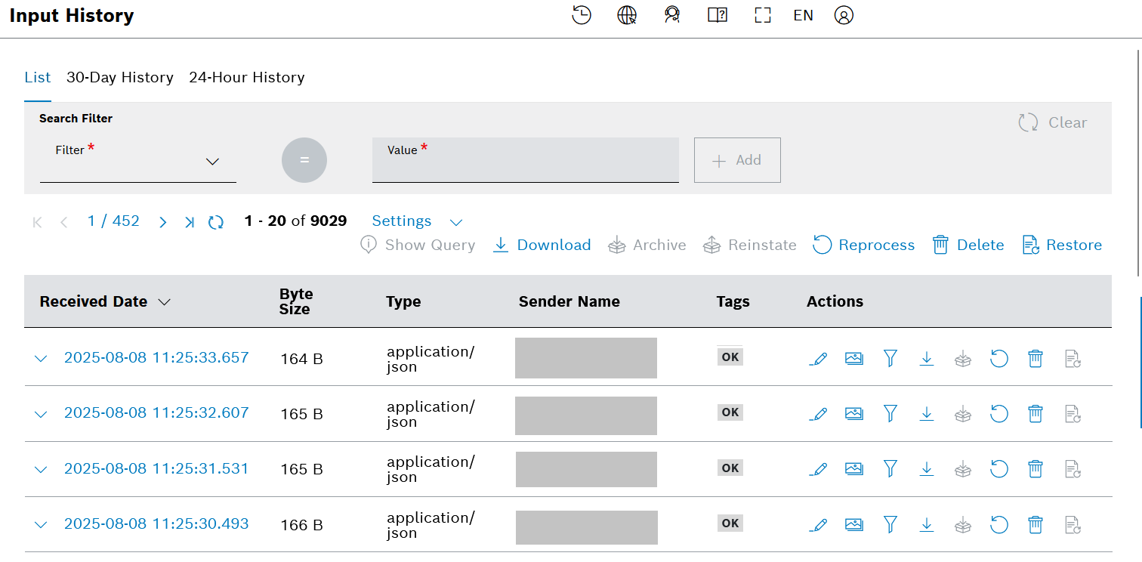
Task: Switch to the 24-Hour History tab
Action: (x=246, y=77)
